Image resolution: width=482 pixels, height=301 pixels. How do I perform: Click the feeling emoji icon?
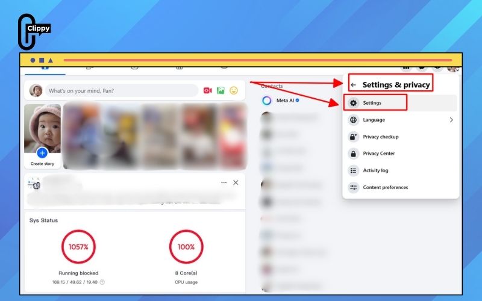coord(234,91)
